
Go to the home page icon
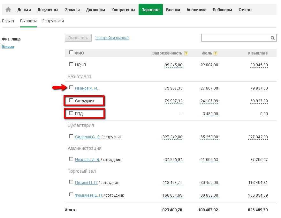(8, 10)
